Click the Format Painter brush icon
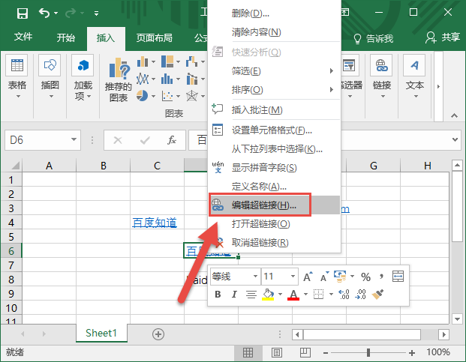Image resolution: width=466 pixels, height=362 pixels. [377, 295]
